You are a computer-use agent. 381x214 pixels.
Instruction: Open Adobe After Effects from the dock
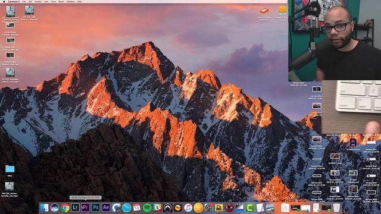coord(106,207)
